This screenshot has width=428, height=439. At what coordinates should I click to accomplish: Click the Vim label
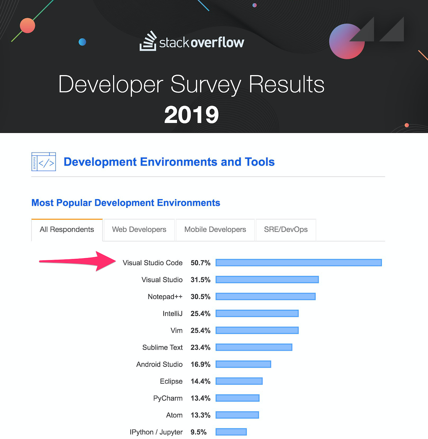click(177, 331)
